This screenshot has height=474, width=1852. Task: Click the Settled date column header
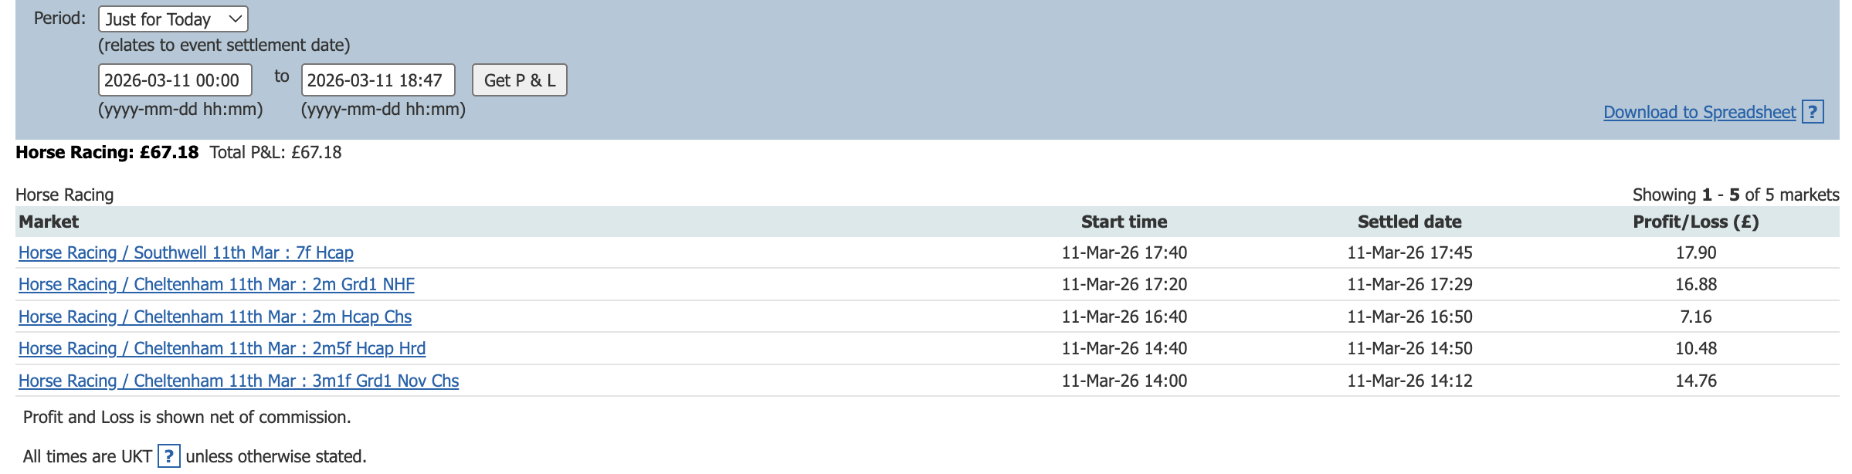click(x=1409, y=222)
